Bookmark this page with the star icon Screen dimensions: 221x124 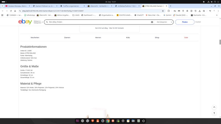click(x=163, y=11)
